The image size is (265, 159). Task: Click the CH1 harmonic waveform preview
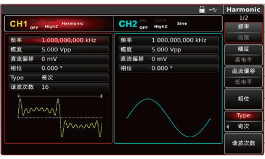[x=60, y=117]
